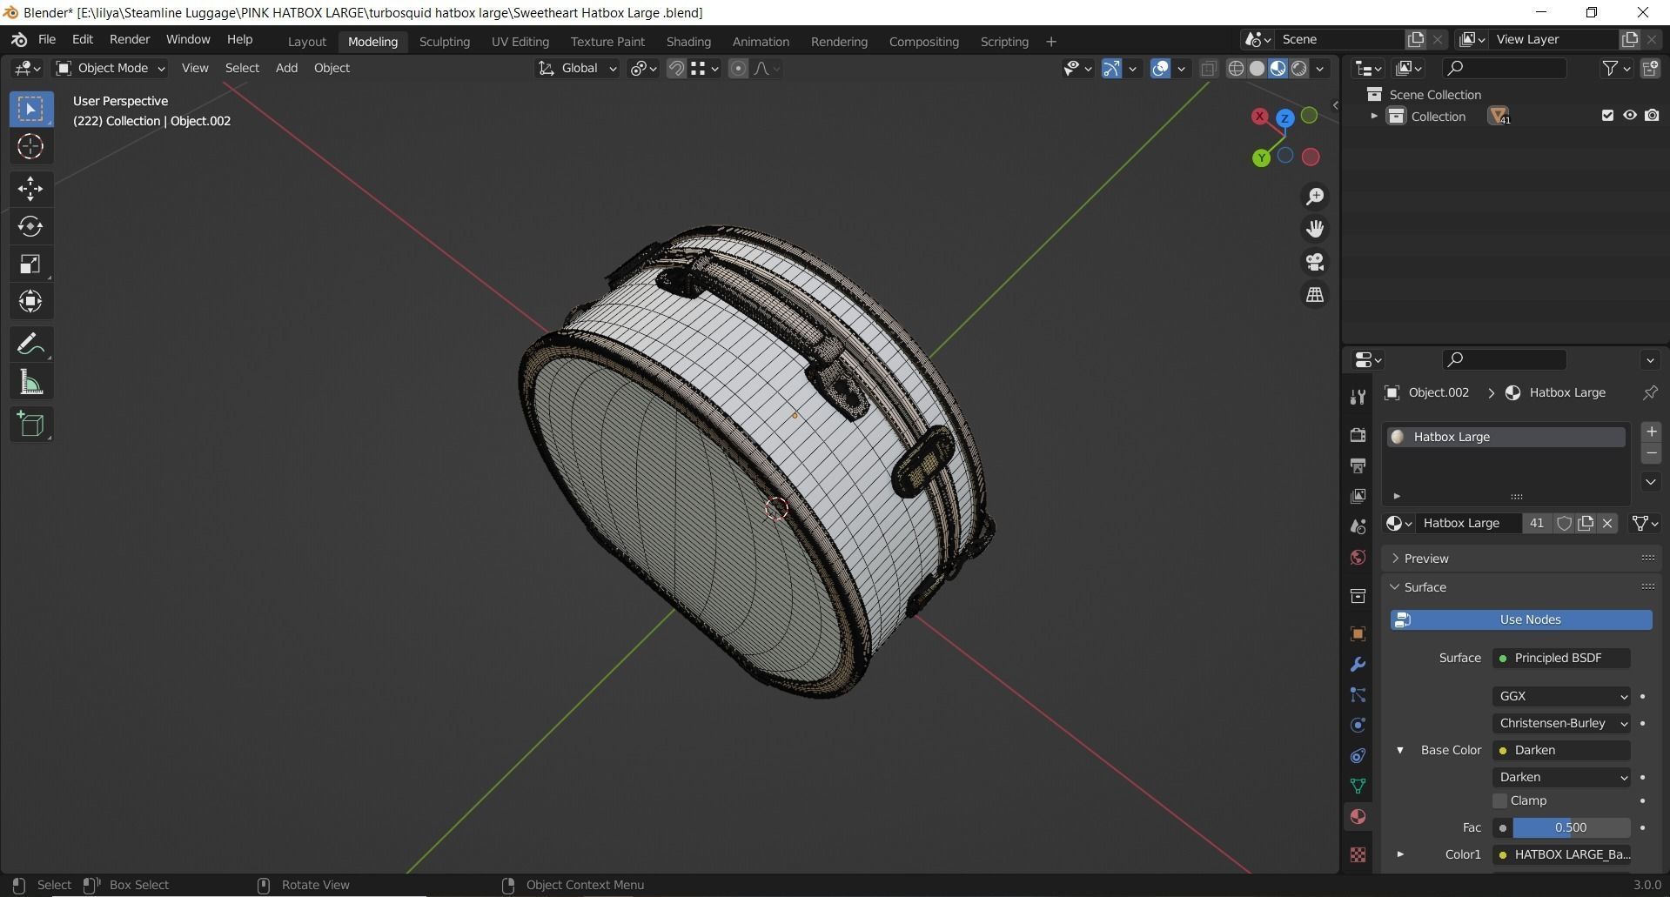Open the Render menu
Screen dimensions: 1670x897
[x=130, y=40]
